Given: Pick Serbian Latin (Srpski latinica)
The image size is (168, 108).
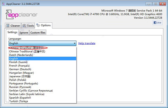Looking at the screenshot, I should click(43, 94).
